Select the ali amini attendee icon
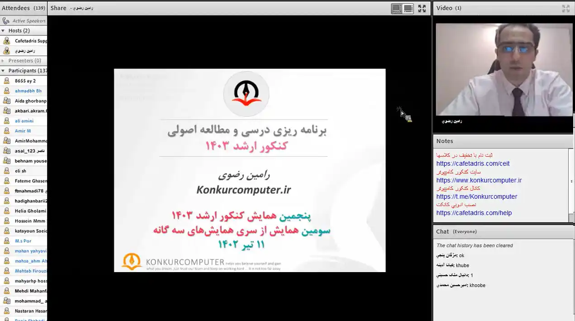Viewport: 575px width, 321px height. click(6, 121)
